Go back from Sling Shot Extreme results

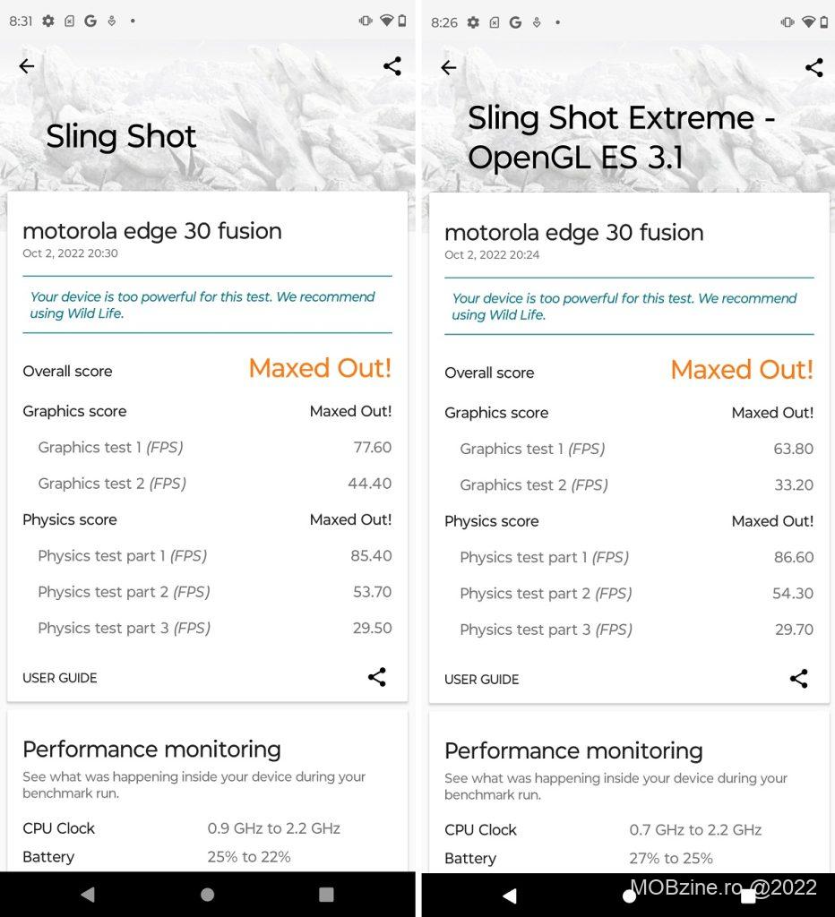[449, 68]
